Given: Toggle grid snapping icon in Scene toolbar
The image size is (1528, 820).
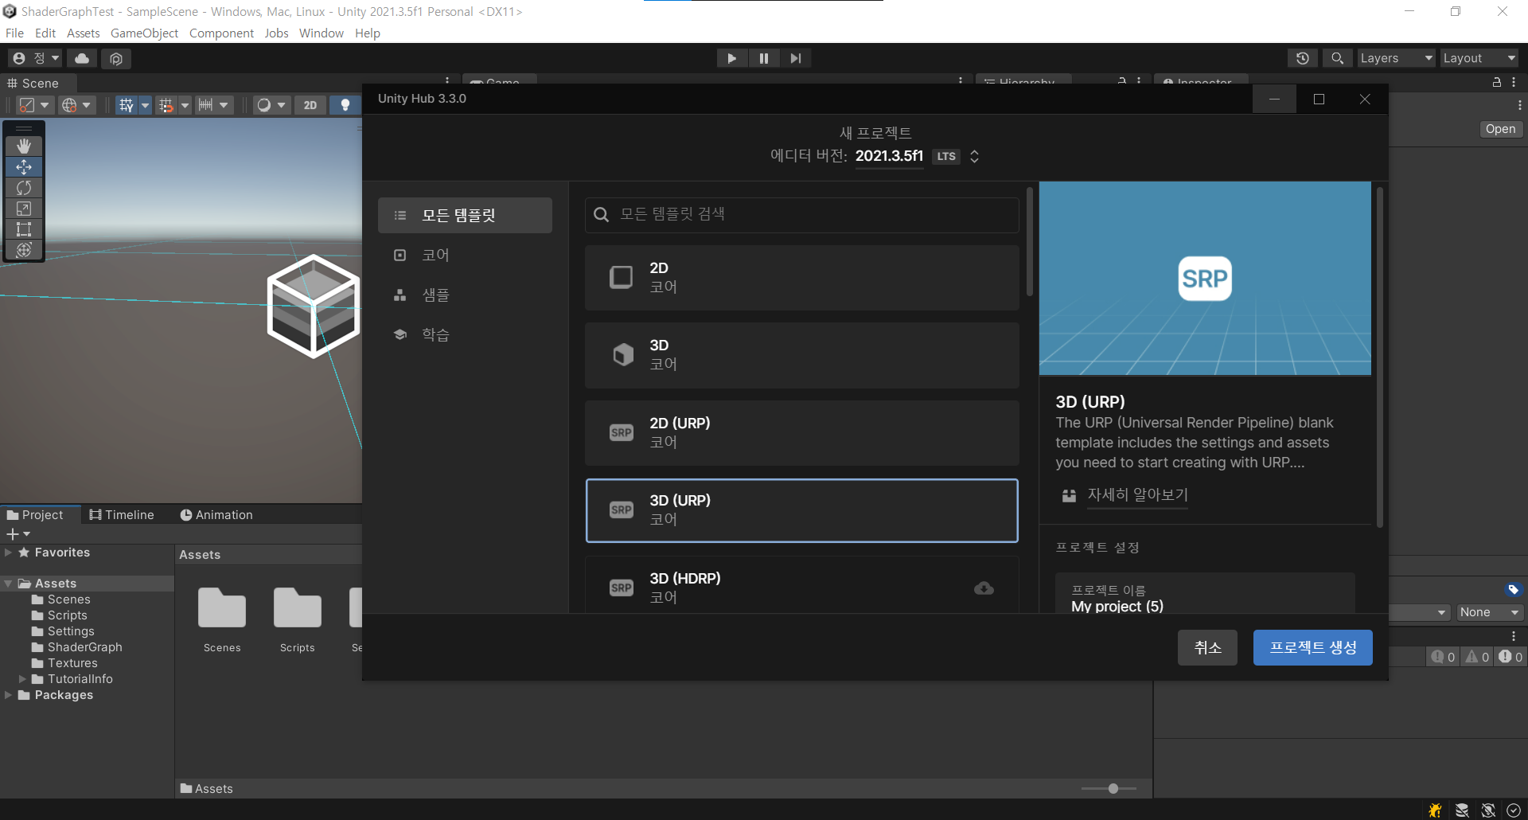Looking at the screenshot, I should [x=166, y=105].
